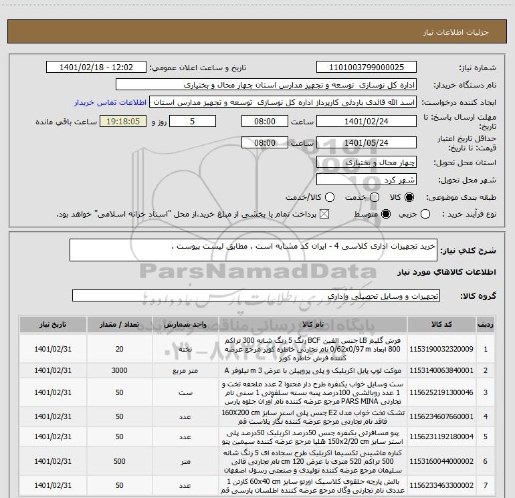The width and height of the screenshot is (515, 498).
Task: Click the ست وسایل خواب item name
Action: click(313, 392)
